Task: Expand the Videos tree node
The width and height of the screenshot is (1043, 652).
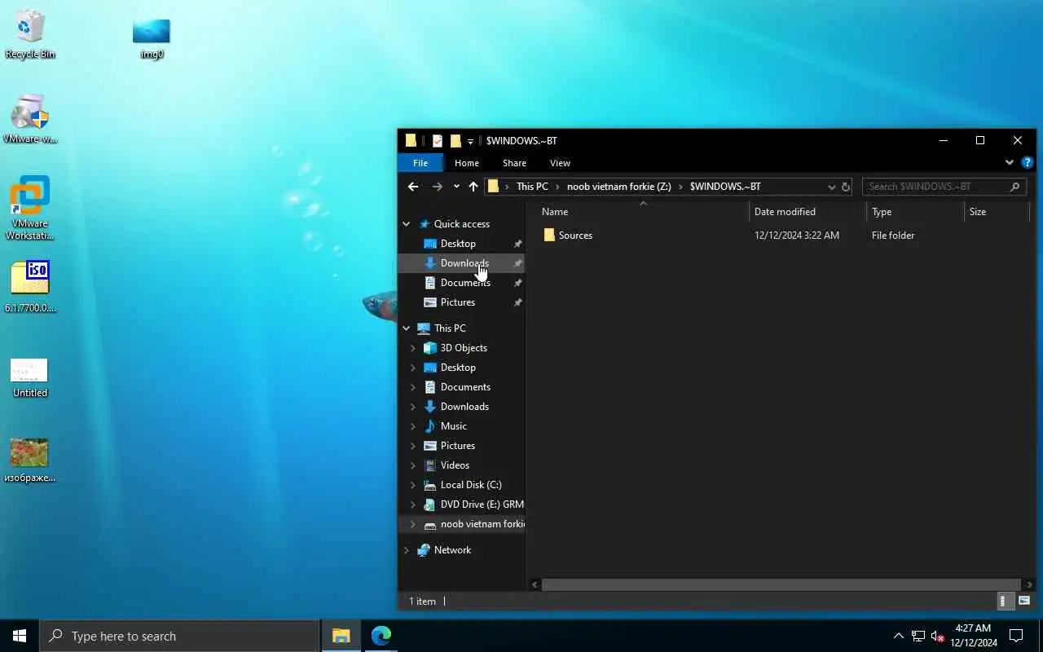Action: [x=413, y=465]
